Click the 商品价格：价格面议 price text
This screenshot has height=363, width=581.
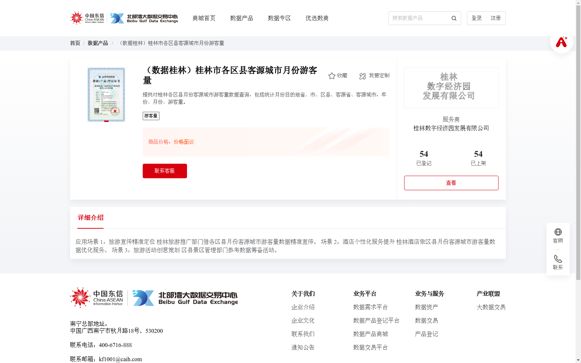click(x=171, y=142)
